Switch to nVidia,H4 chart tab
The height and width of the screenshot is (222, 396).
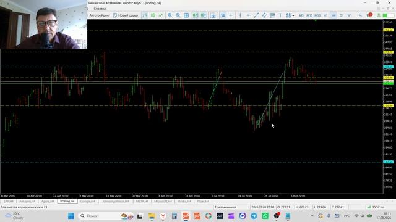tap(184, 202)
